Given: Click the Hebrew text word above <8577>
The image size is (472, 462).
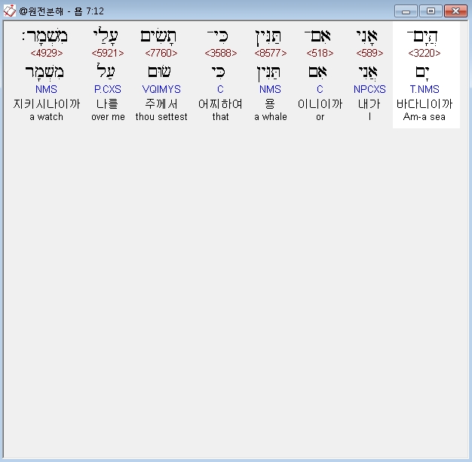Looking at the screenshot, I should (268, 37).
